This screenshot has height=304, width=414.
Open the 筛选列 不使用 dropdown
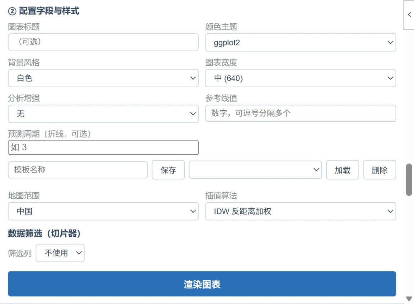click(60, 253)
